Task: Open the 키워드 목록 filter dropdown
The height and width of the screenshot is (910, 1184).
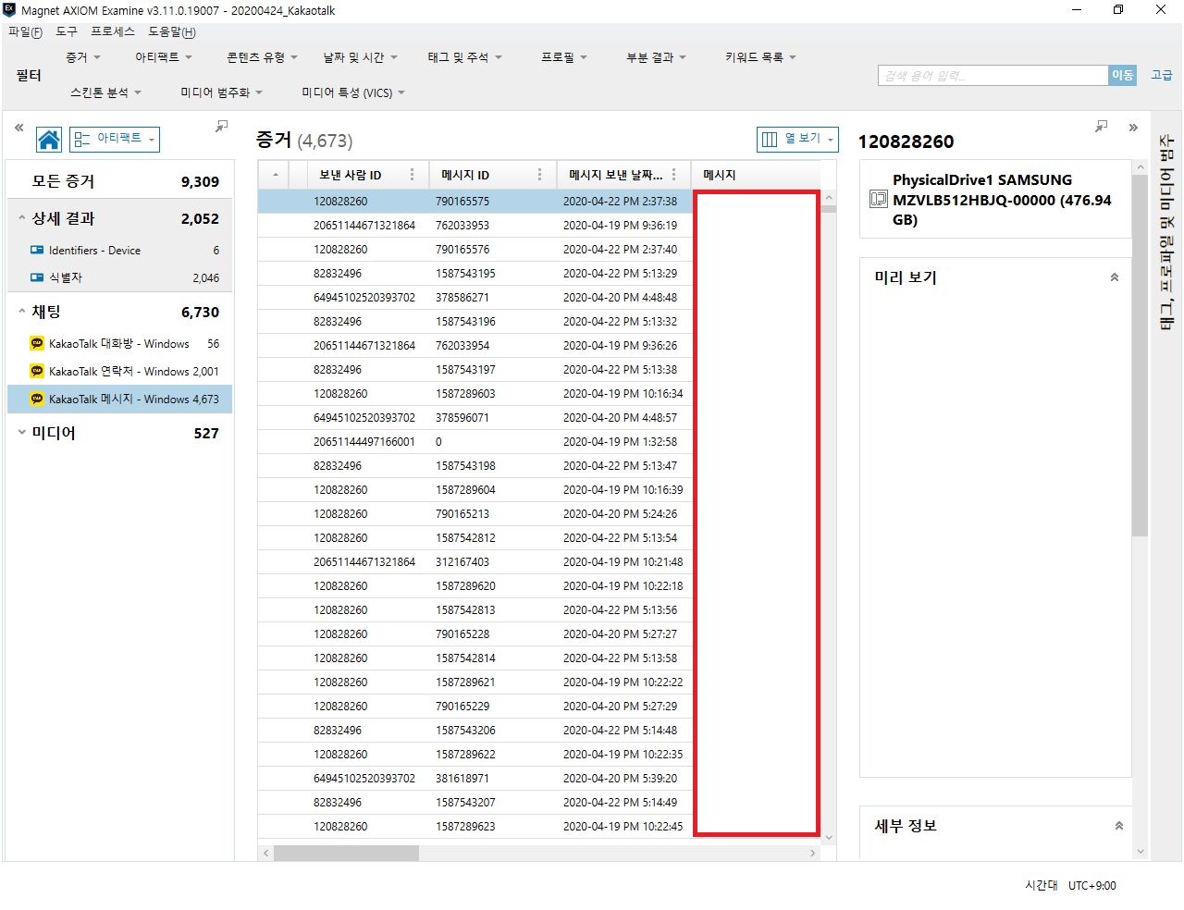Action: pyautogui.click(x=760, y=57)
